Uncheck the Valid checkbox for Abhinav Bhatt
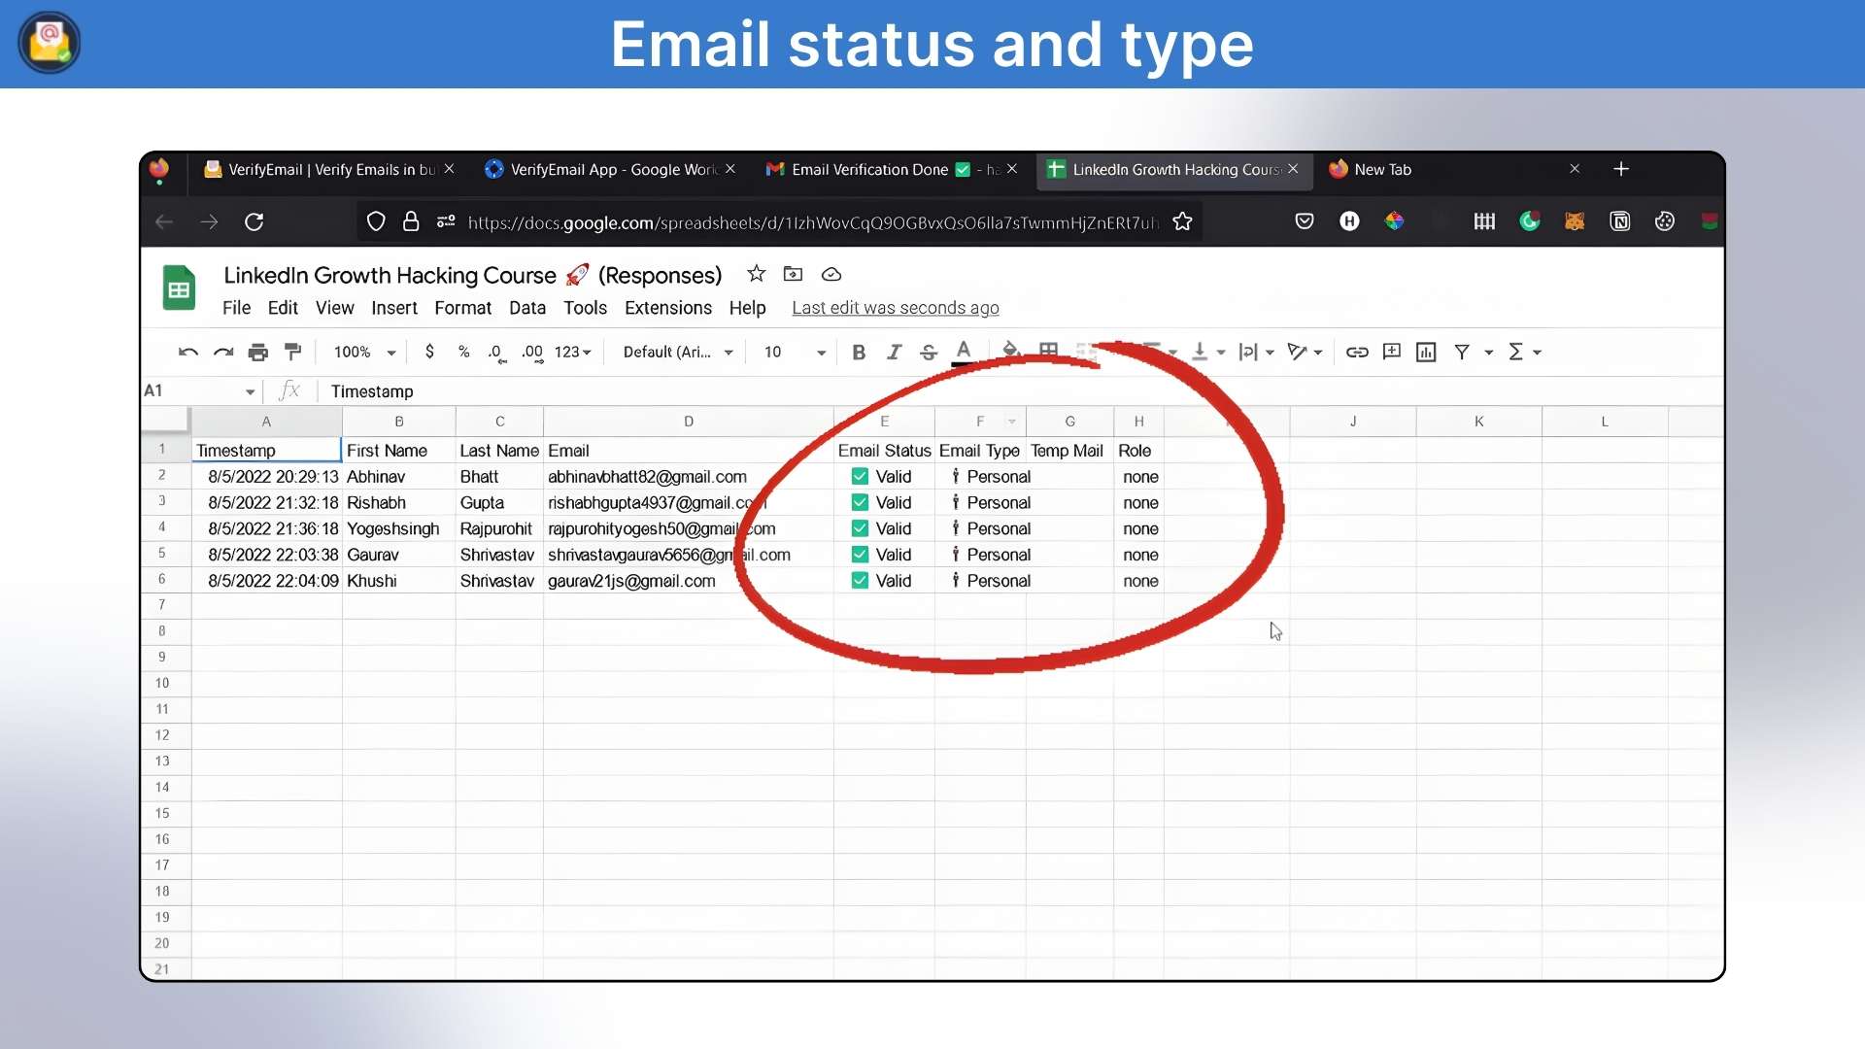The height and width of the screenshot is (1049, 1865). coord(860,476)
